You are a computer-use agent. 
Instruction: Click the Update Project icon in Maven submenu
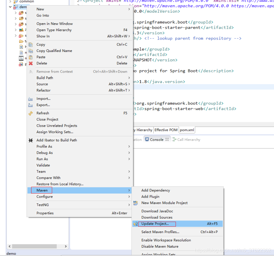pyautogui.click(x=136, y=223)
